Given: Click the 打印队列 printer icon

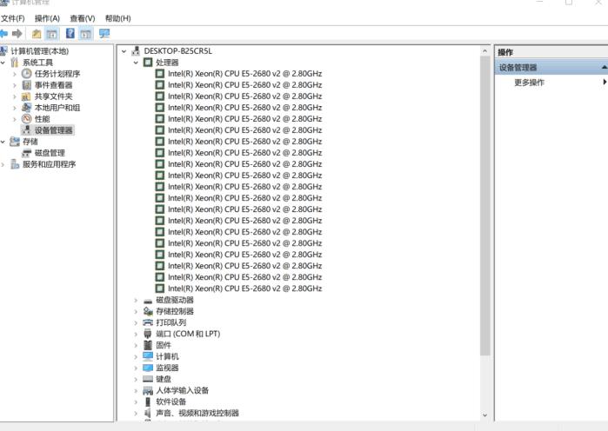Looking at the screenshot, I should coord(148,322).
